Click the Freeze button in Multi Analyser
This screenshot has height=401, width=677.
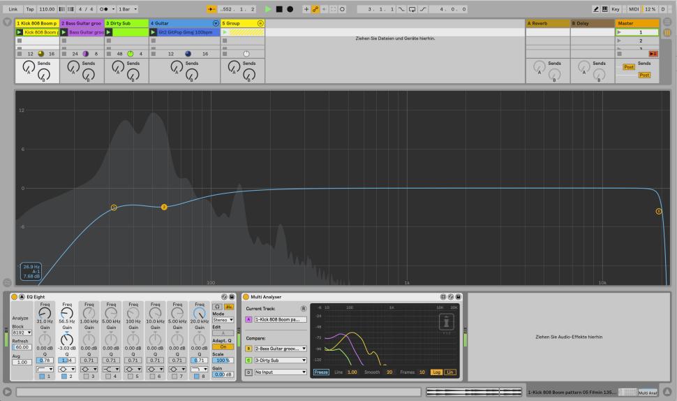pos(321,372)
